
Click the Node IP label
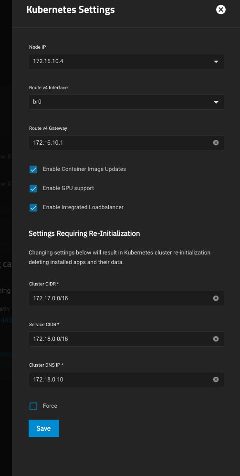[38, 47]
